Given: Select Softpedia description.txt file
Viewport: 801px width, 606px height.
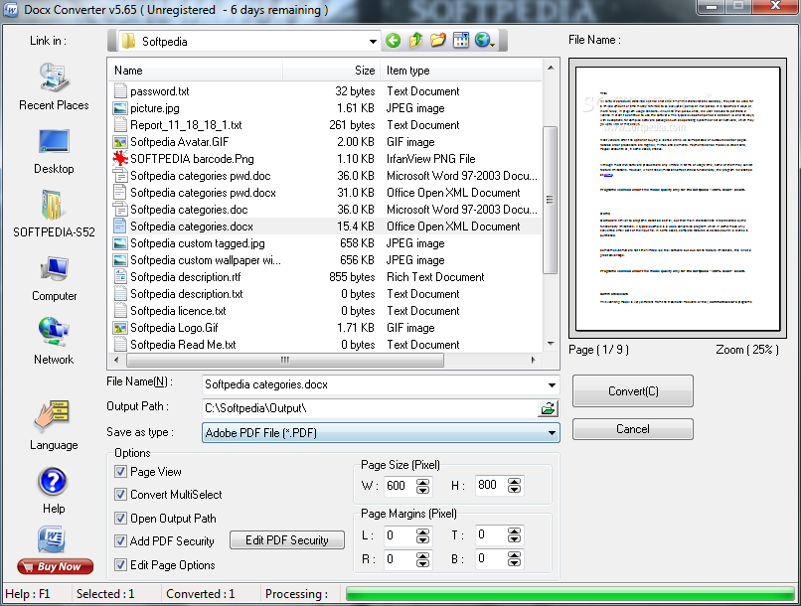Looking at the screenshot, I should [x=325, y=294].
